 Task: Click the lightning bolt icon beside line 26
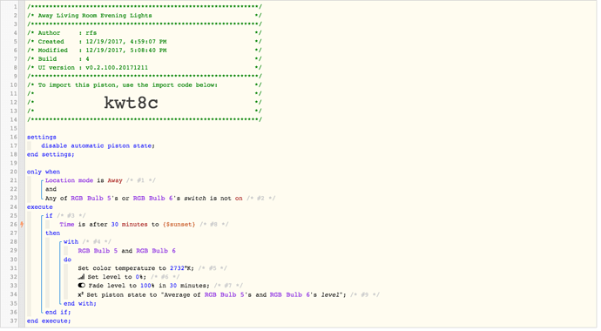(x=22, y=225)
